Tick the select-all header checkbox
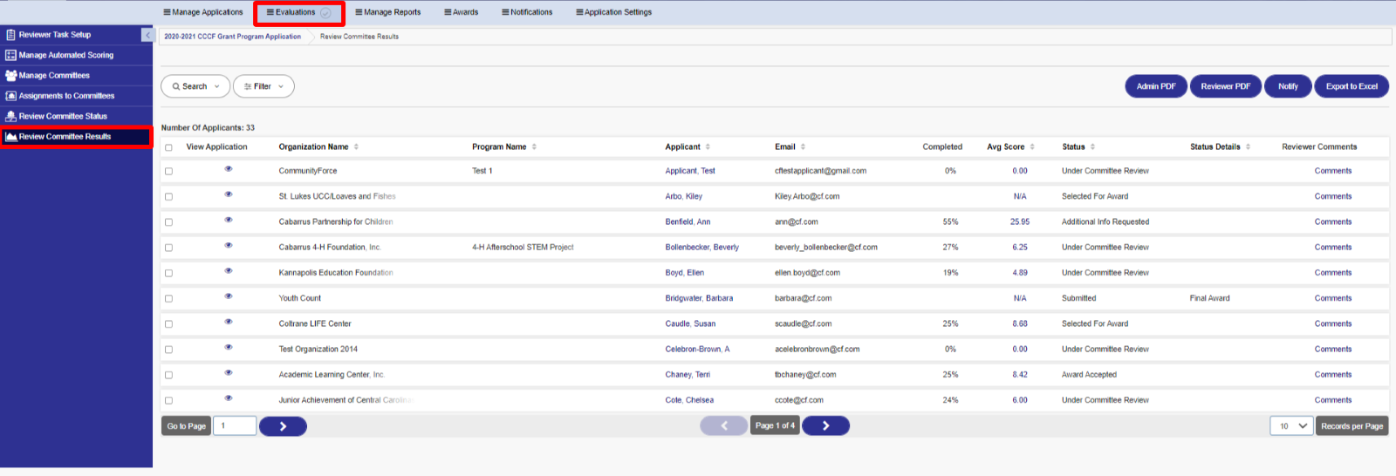 click(x=168, y=147)
